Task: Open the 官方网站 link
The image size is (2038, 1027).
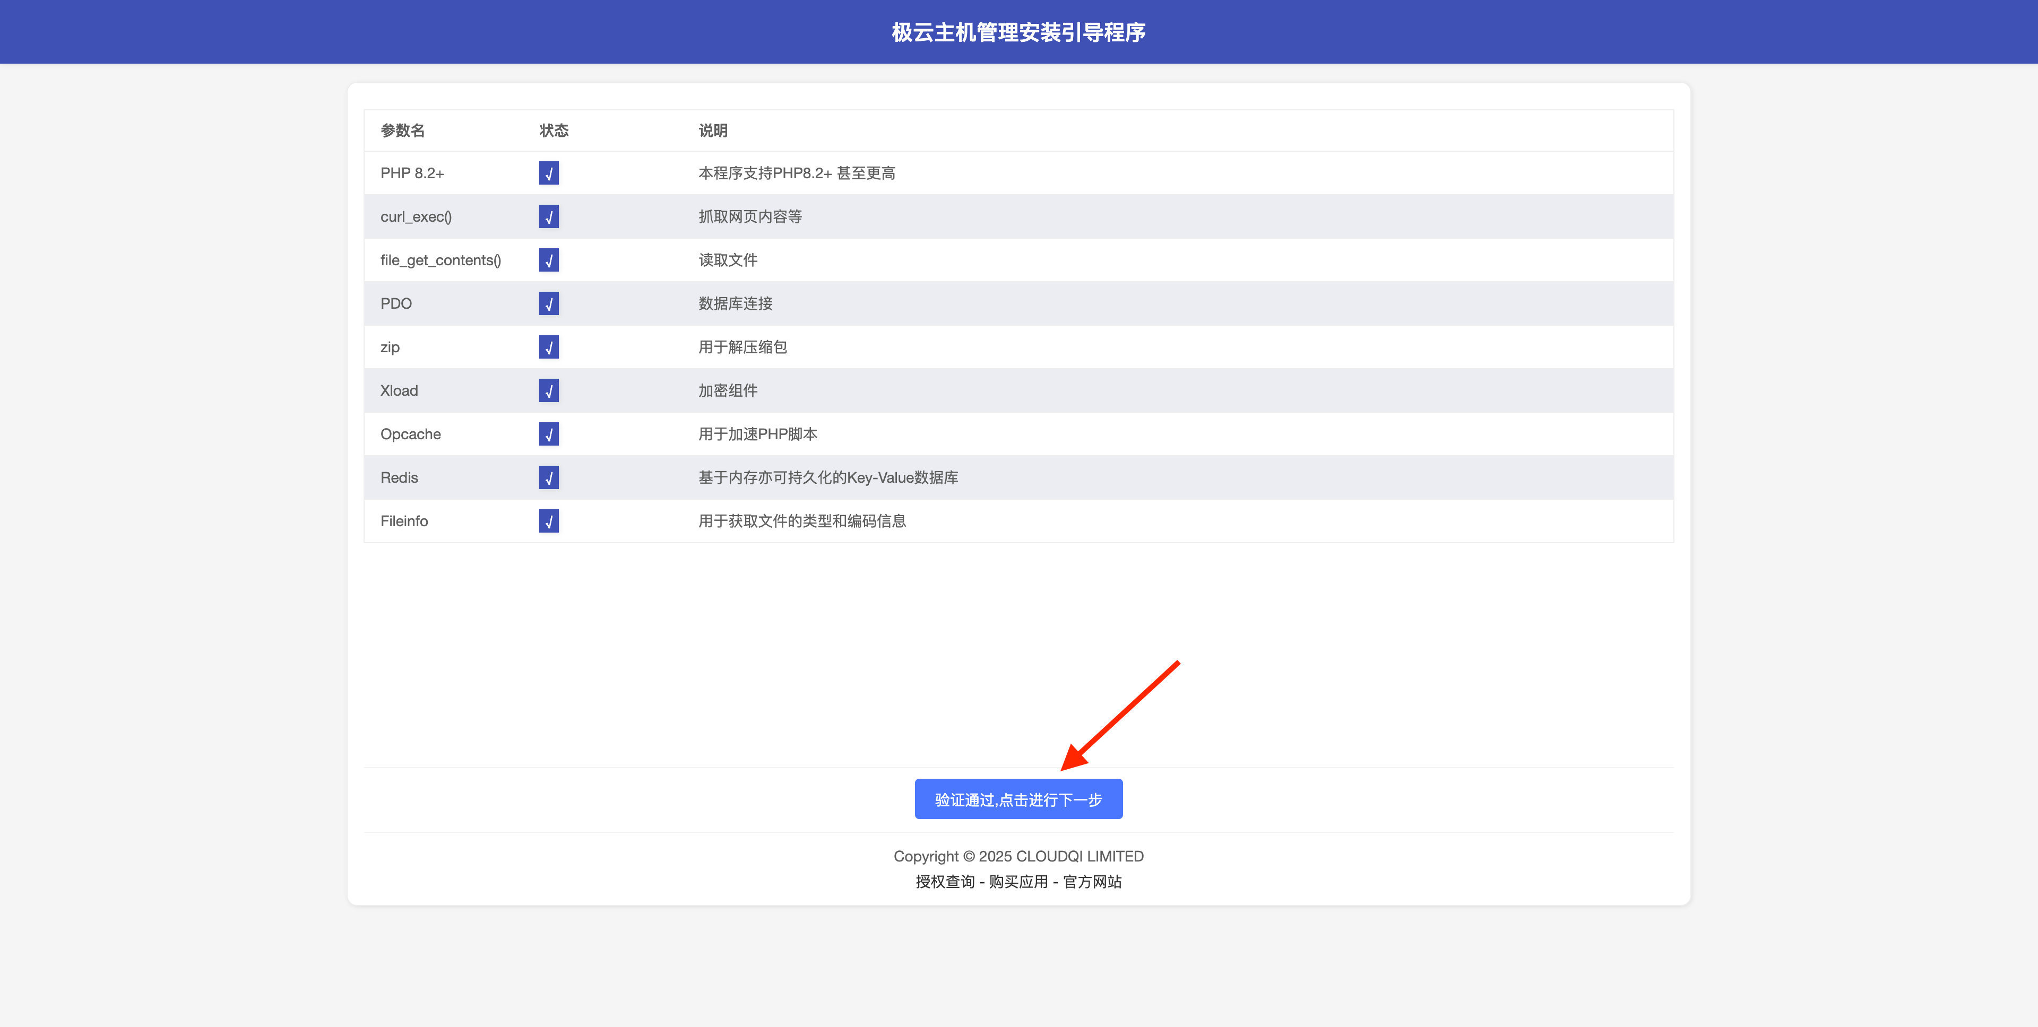Action: (1092, 882)
